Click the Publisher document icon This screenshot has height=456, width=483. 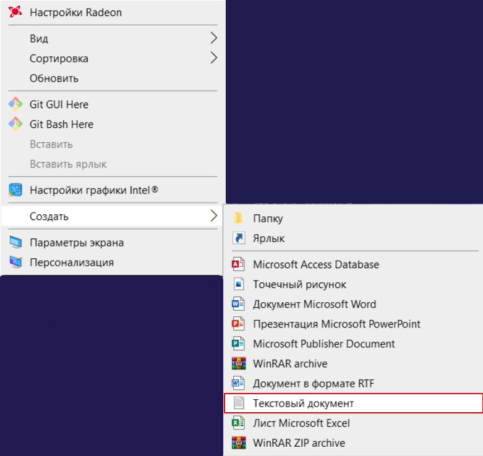(x=239, y=344)
